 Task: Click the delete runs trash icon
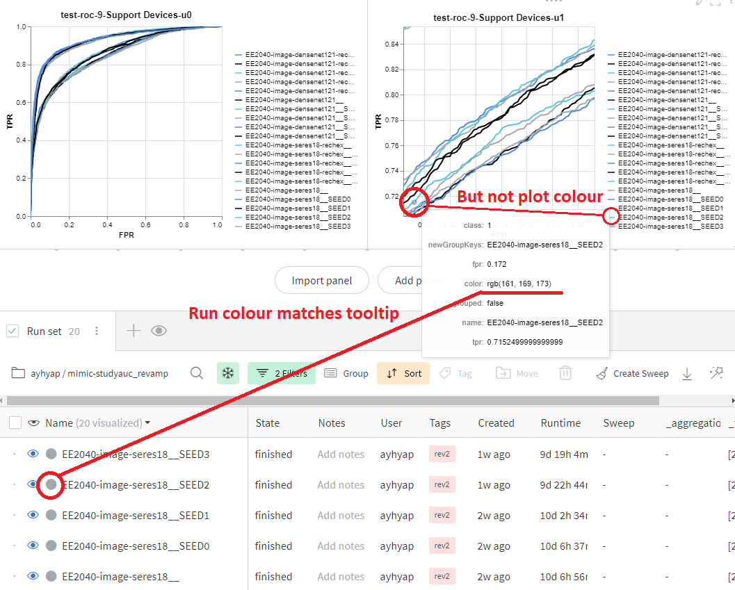[x=565, y=373]
